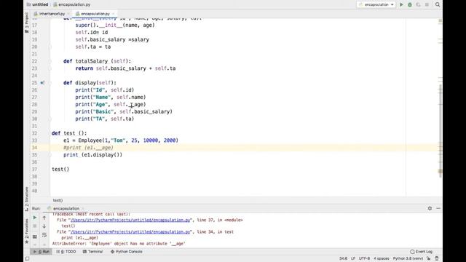The image size is (466, 262).
Task: Click the commented print line 34
Action: click(88, 148)
